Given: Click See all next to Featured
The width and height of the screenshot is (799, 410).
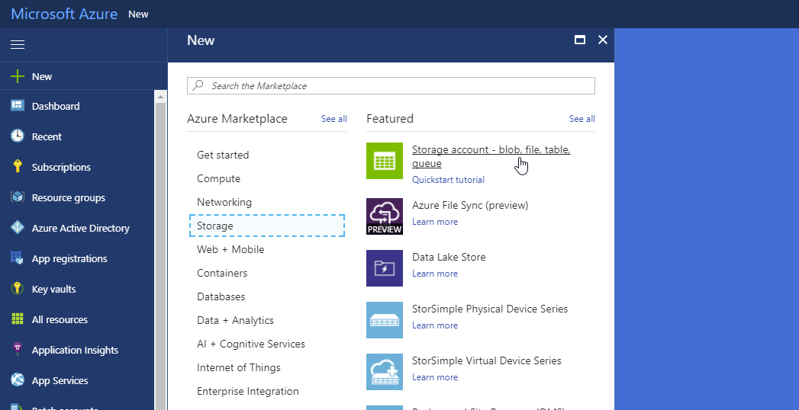Looking at the screenshot, I should coord(582,119).
